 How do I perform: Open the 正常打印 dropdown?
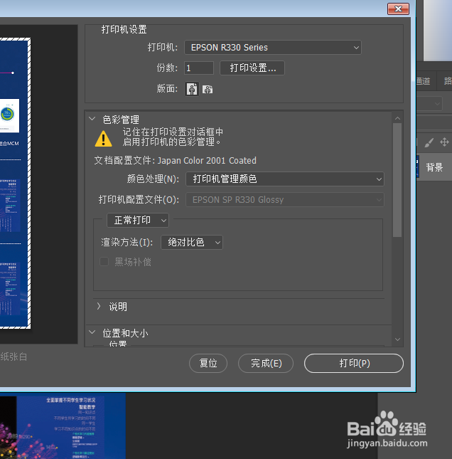(138, 220)
